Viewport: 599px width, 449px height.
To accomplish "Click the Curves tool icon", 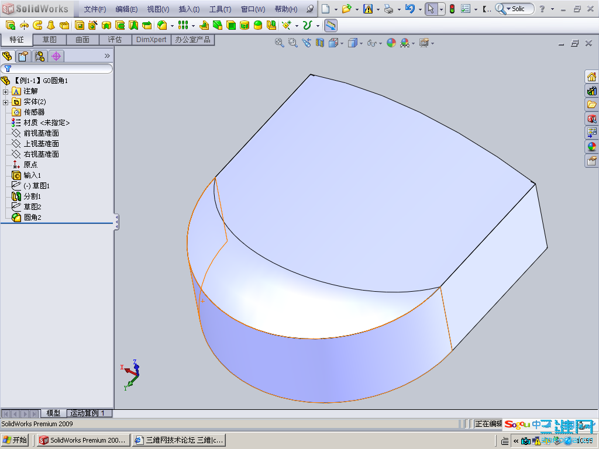I will pos(307,25).
